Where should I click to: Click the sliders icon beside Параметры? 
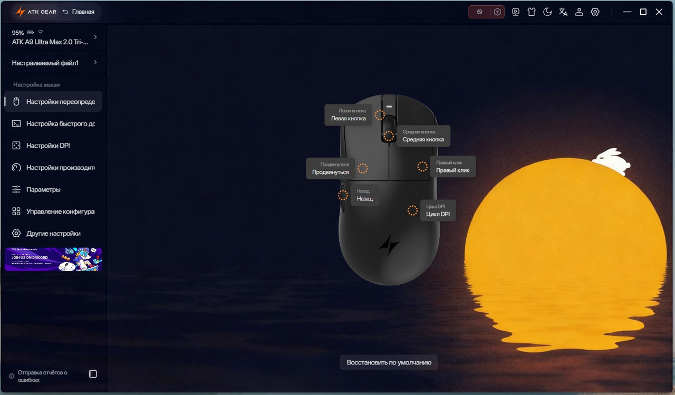pyautogui.click(x=16, y=189)
